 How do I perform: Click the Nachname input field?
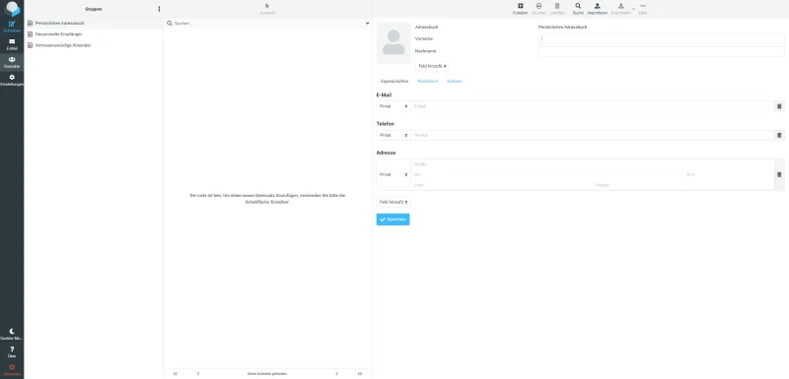pyautogui.click(x=661, y=51)
